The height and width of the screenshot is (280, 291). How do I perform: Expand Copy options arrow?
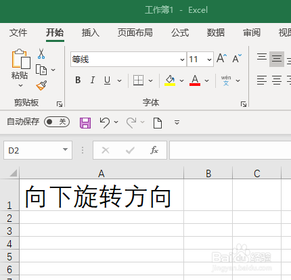coord(53,70)
